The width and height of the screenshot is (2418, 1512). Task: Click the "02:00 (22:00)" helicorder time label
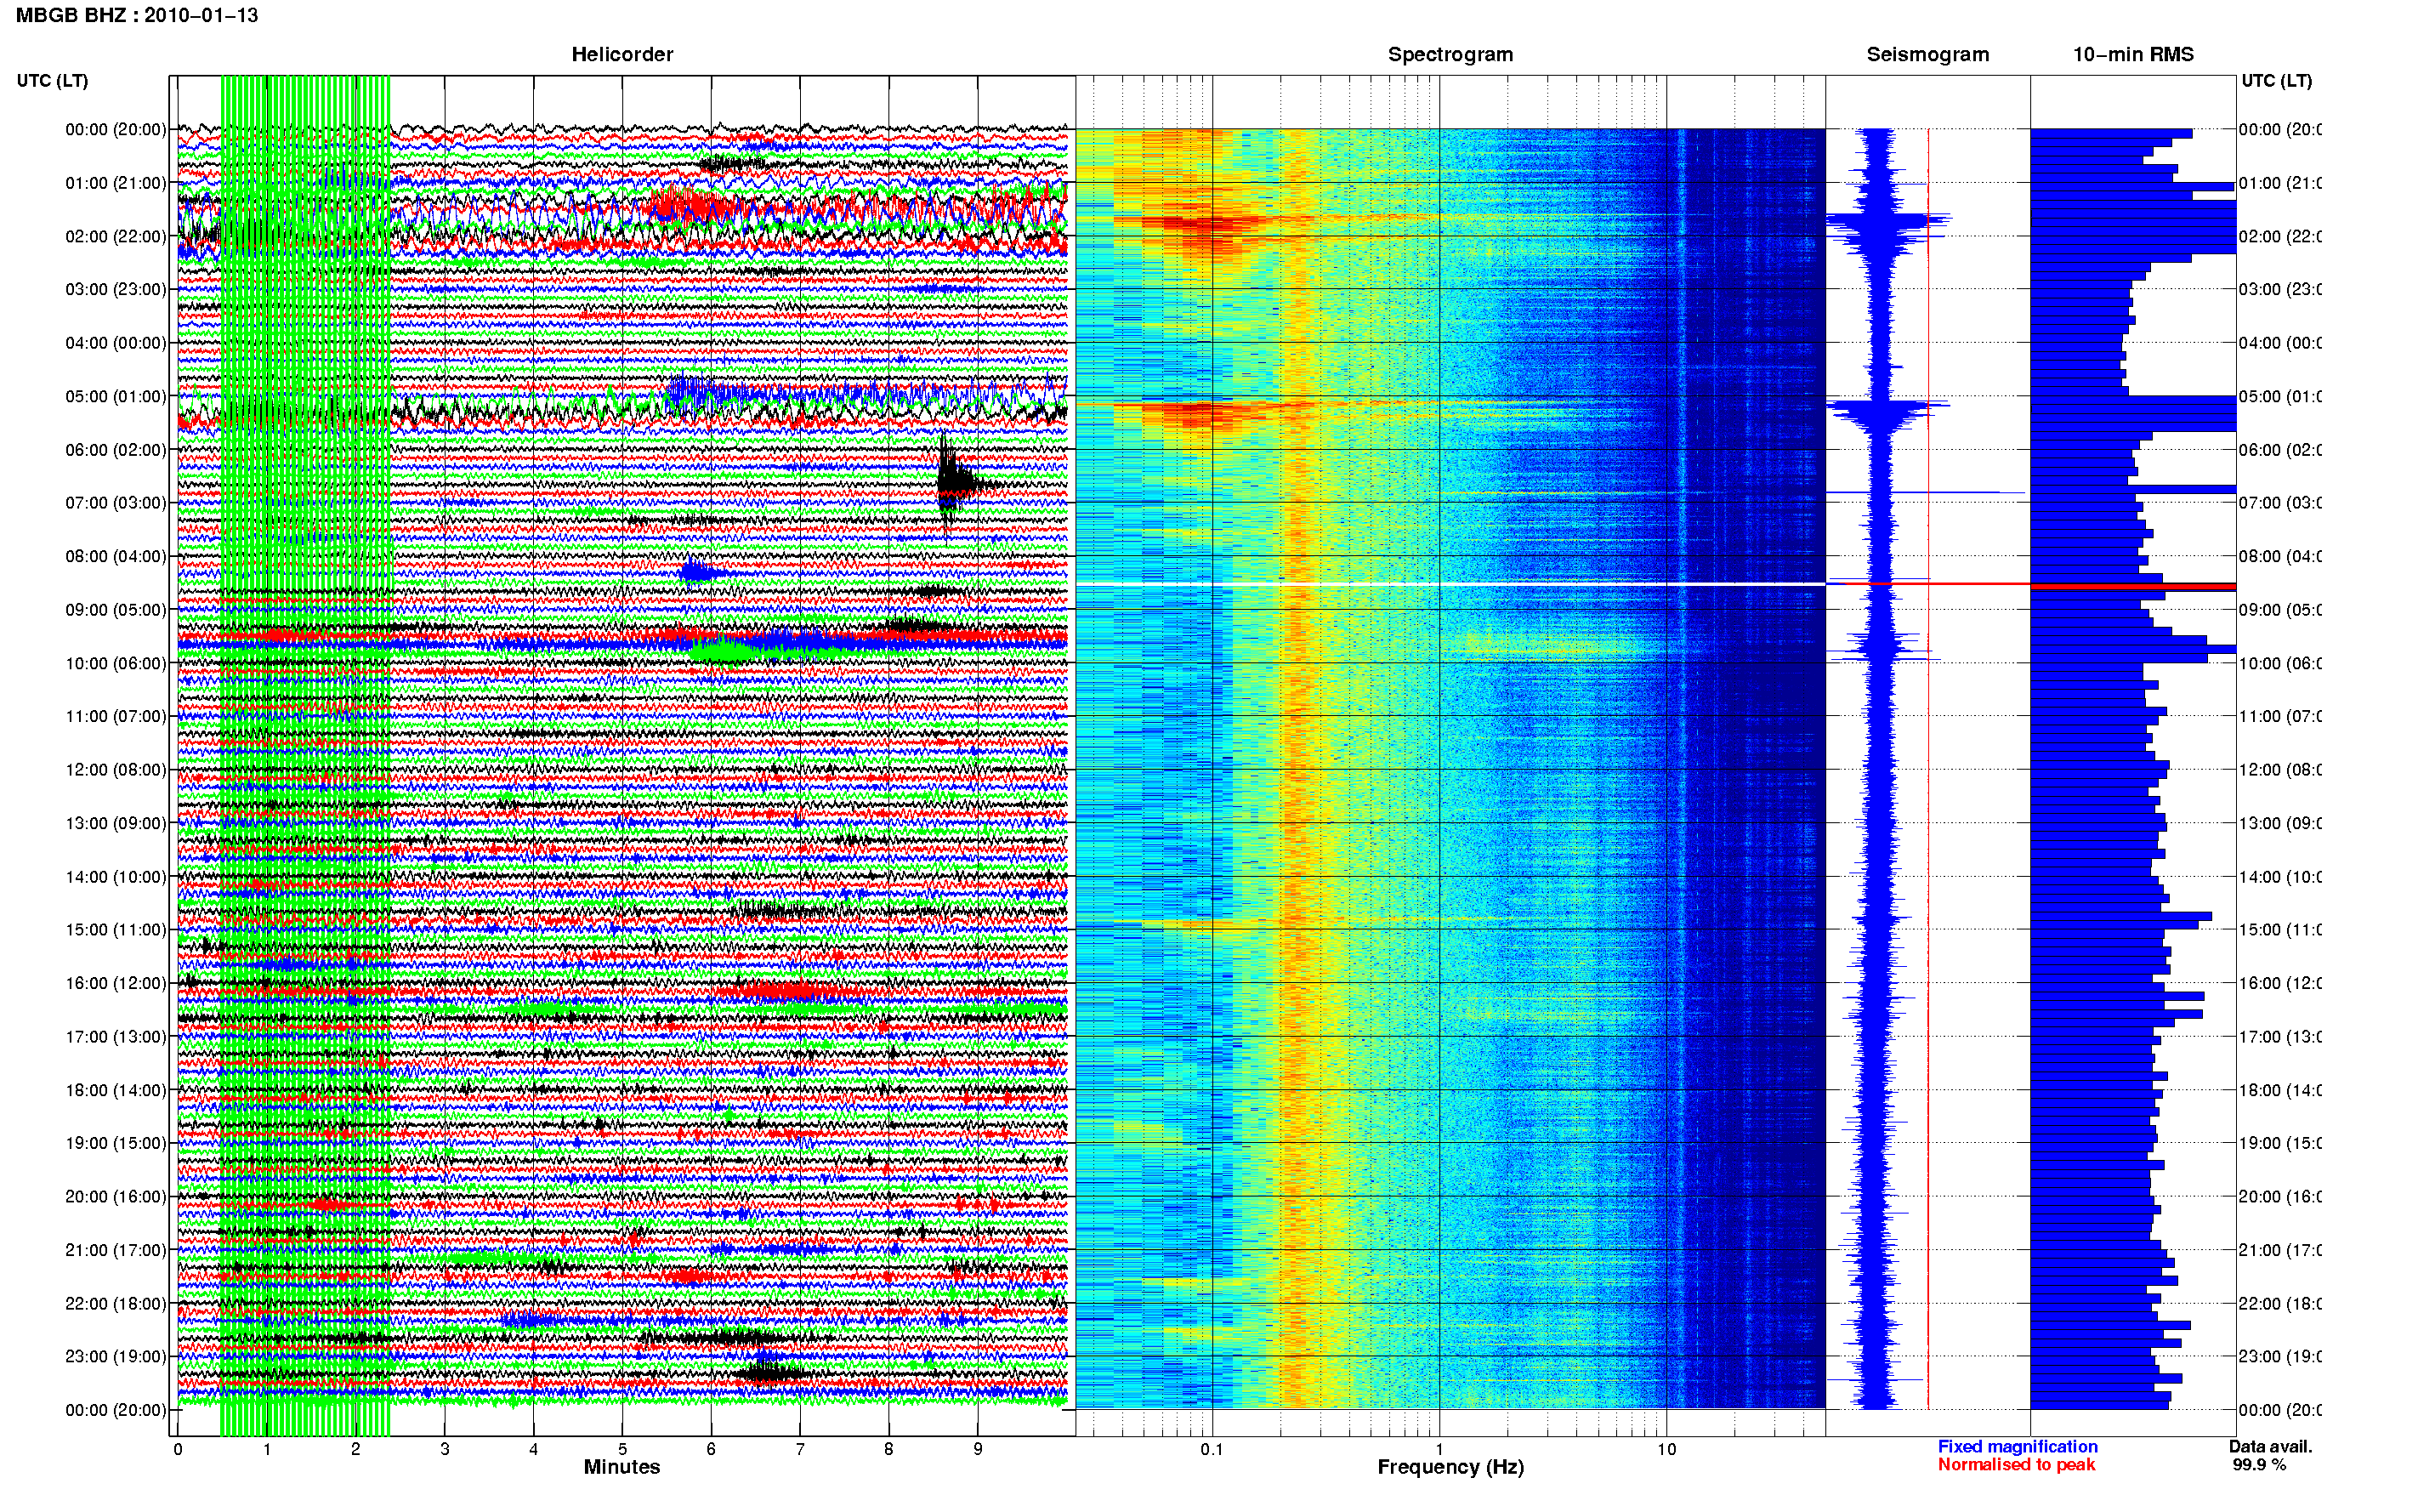(x=116, y=236)
